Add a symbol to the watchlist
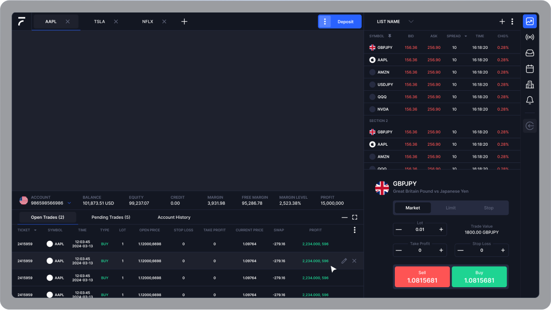This screenshot has height=310, width=551. [x=502, y=21]
